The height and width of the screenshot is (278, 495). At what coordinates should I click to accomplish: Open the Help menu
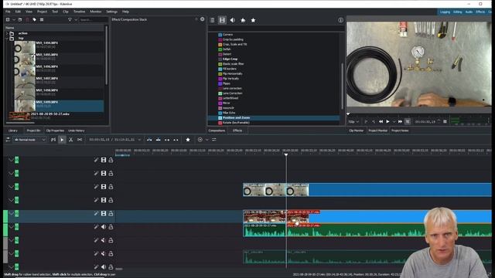125,12
